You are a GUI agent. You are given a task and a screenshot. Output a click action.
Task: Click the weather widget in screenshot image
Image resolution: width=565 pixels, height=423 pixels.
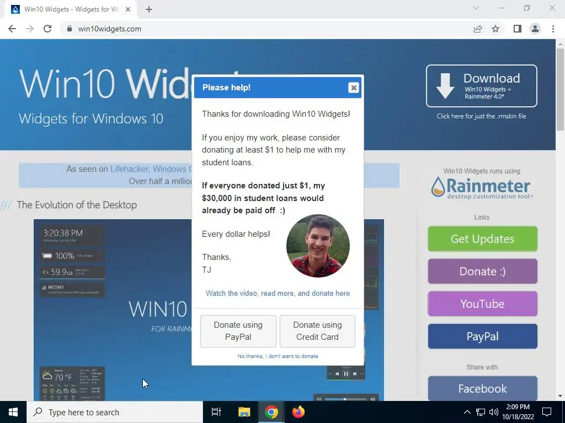click(72, 383)
